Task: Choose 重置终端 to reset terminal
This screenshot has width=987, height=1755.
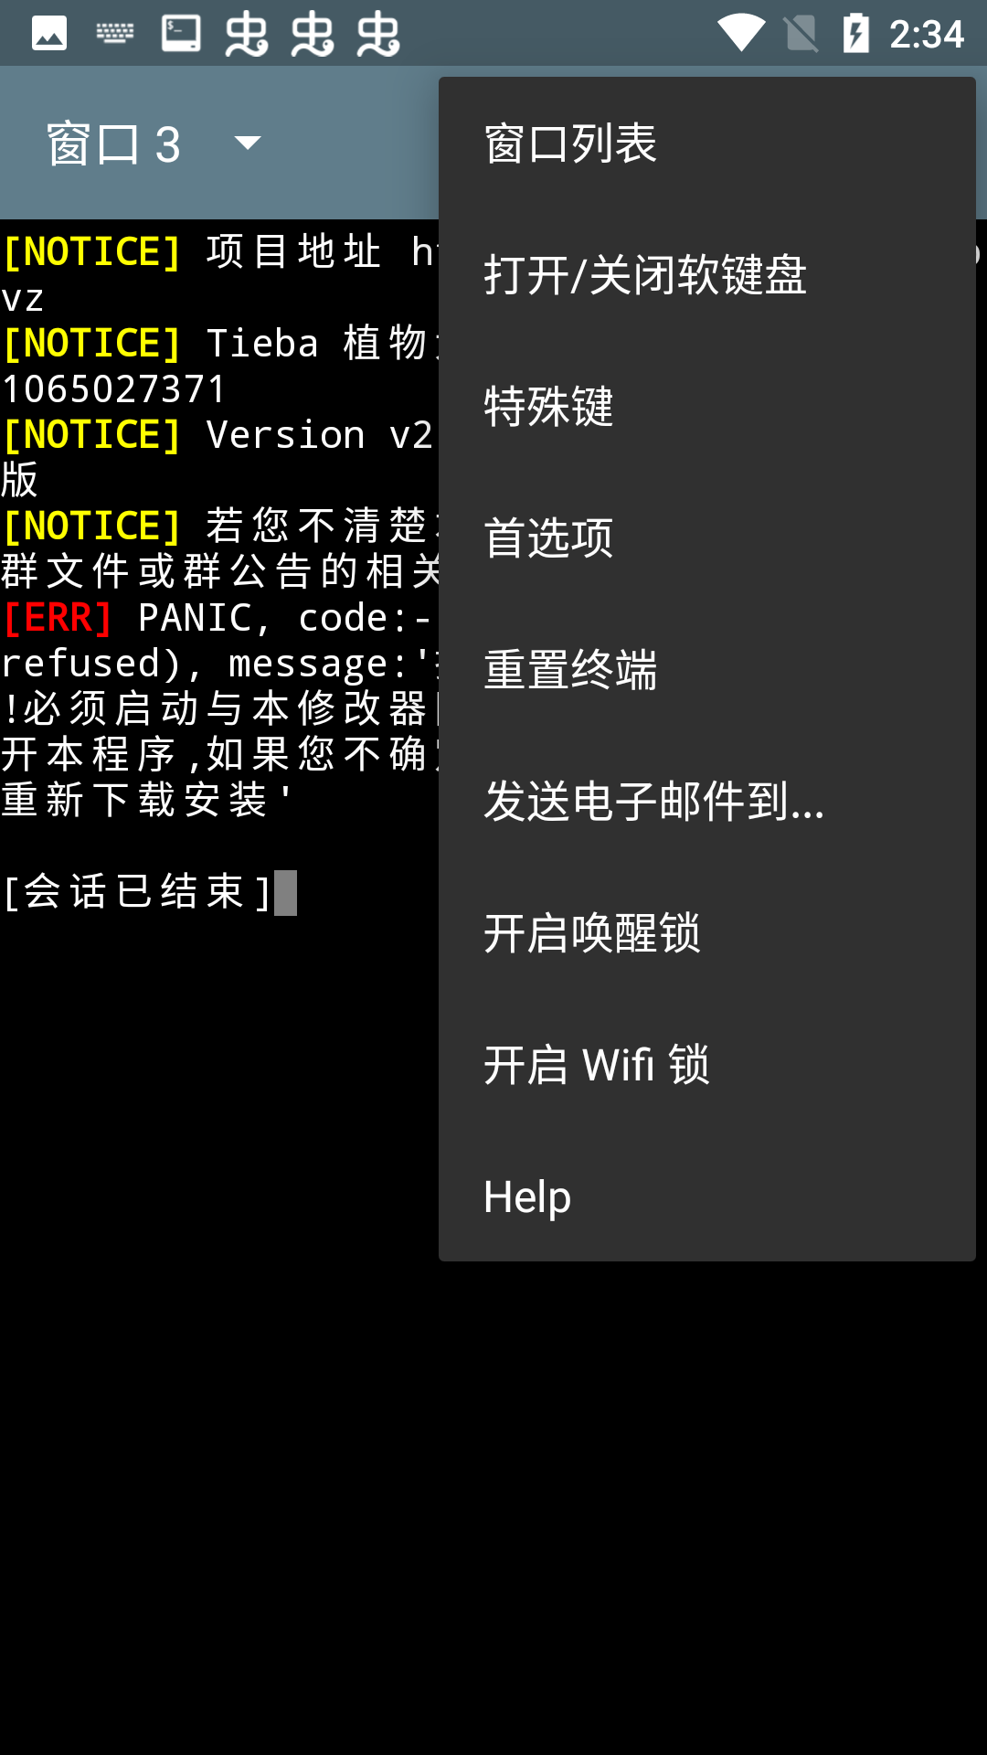Action: 707,669
